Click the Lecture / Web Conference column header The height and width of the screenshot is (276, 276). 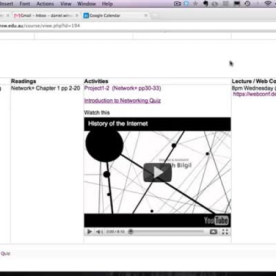[x=254, y=81]
